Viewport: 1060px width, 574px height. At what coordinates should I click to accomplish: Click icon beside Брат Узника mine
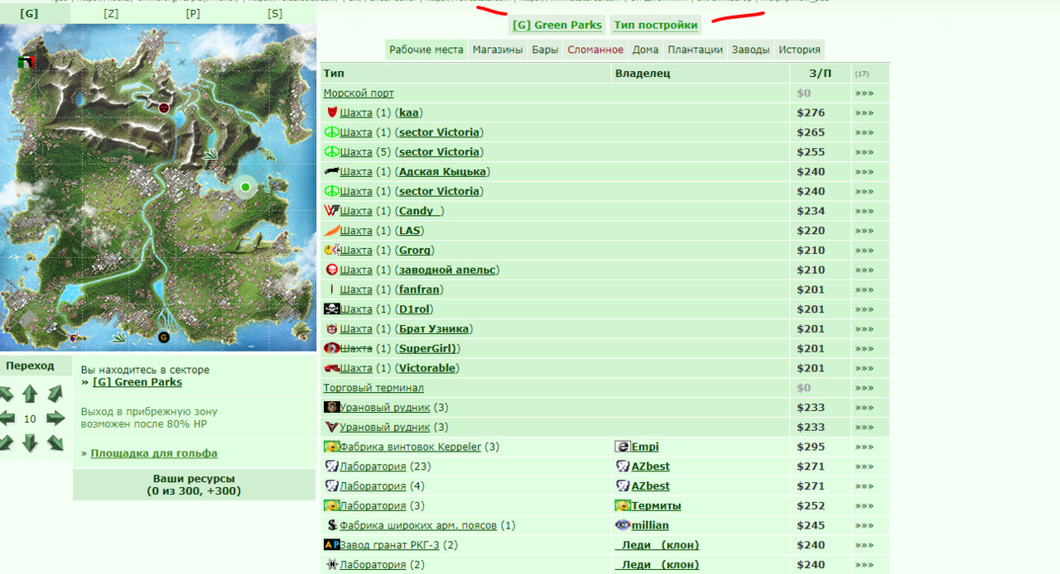(331, 329)
